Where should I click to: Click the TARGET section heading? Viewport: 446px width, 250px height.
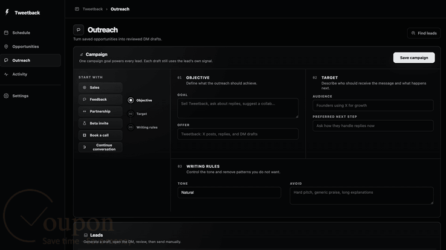[x=329, y=77]
